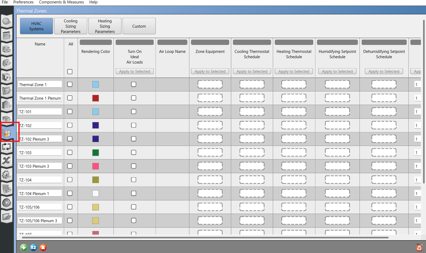Change rendering color of Thermal Zone 1
Screen dimensions: 426x253
click(96, 85)
